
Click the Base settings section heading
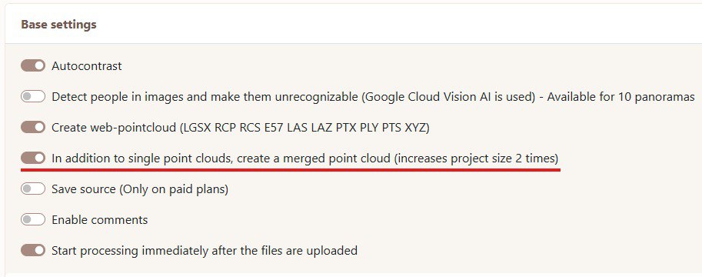point(58,24)
